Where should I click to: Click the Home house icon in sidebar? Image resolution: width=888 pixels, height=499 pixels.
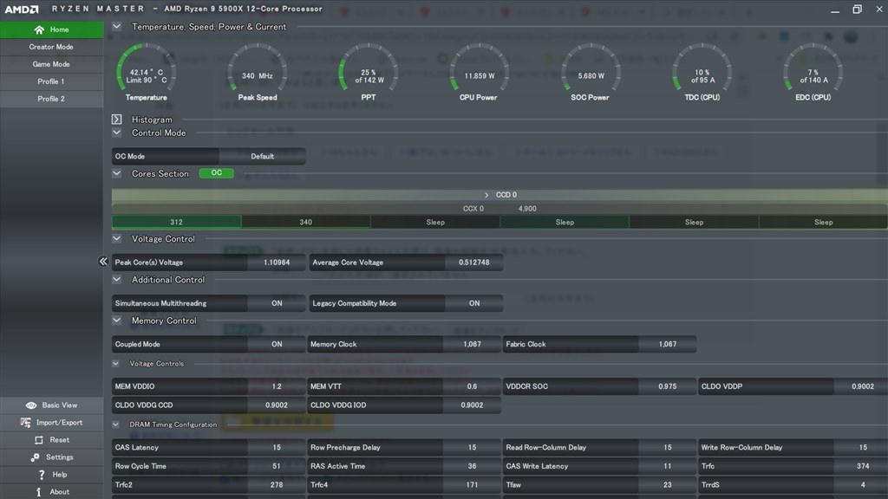39,29
